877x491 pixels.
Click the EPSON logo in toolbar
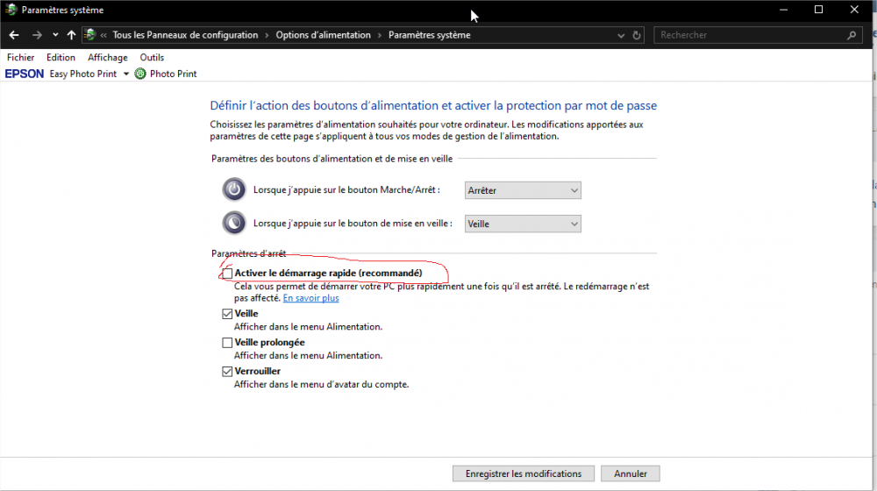point(24,74)
